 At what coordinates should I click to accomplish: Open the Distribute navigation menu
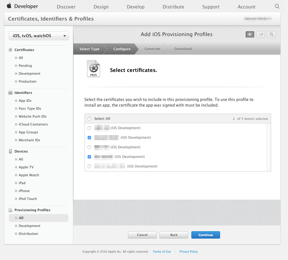(173, 7)
